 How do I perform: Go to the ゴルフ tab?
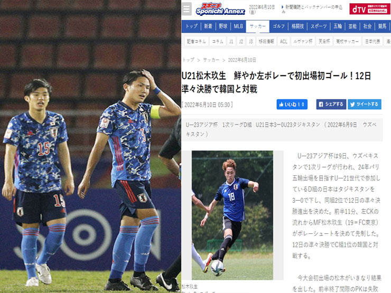[x=278, y=26]
